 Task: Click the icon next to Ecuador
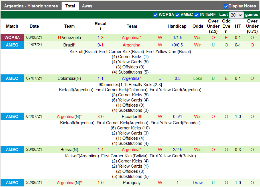pos(140,117)
